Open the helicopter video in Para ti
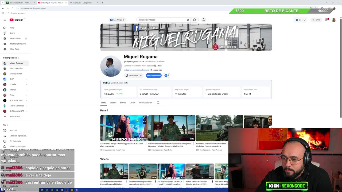Viewport: 342px width, 192px height. click(219, 128)
